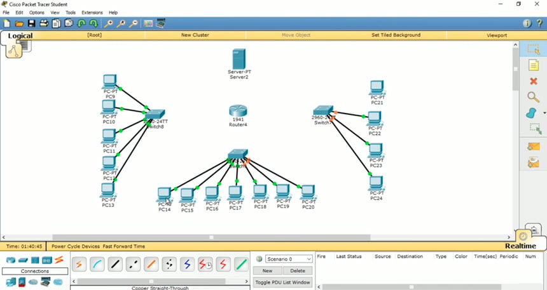Select the Resize Shape tool
The height and width of the screenshot is (290, 547).
pyautogui.click(x=536, y=128)
